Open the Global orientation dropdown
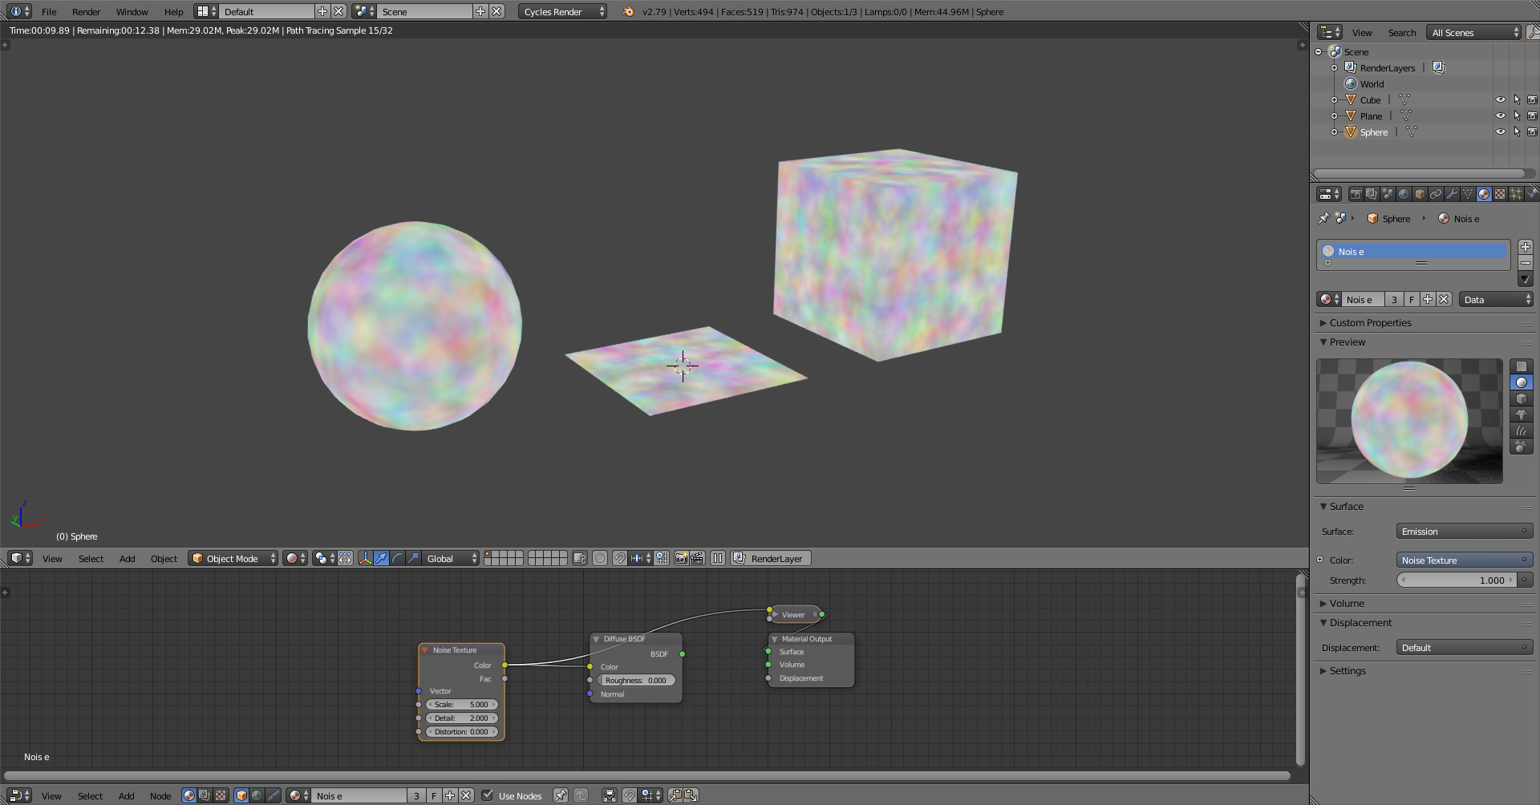The height and width of the screenshot is (805, 1540). (451, 558)
